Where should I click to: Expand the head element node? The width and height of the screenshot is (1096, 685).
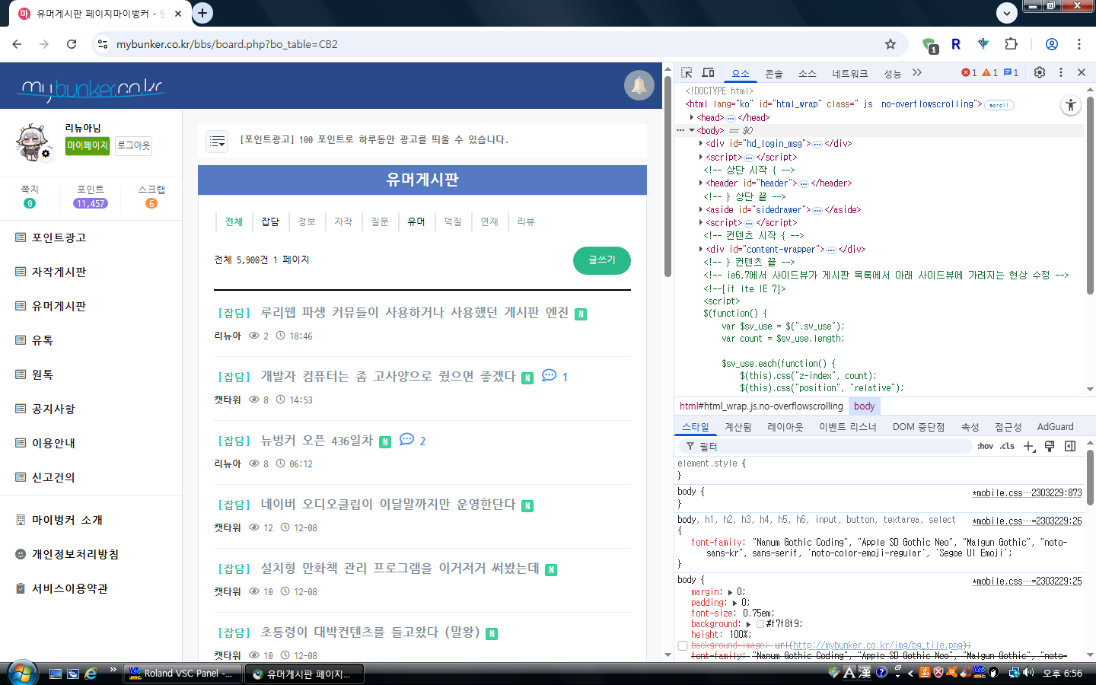click(x=692, y=118)
